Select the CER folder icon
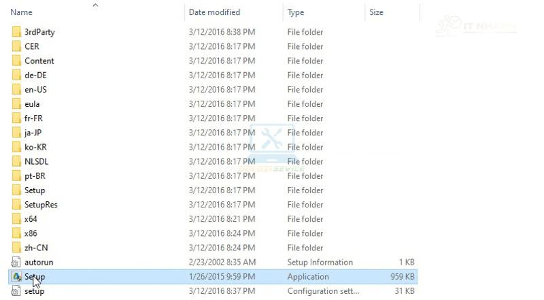The height and width of the screenshot is (300, 544). (x=16, y=46)
